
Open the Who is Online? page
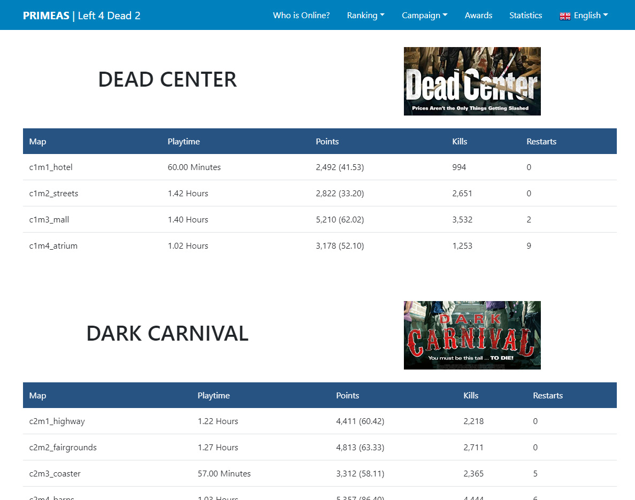coord(301,16)
